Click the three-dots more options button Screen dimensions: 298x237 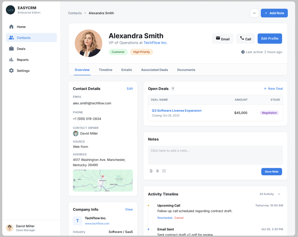(254, 13)
